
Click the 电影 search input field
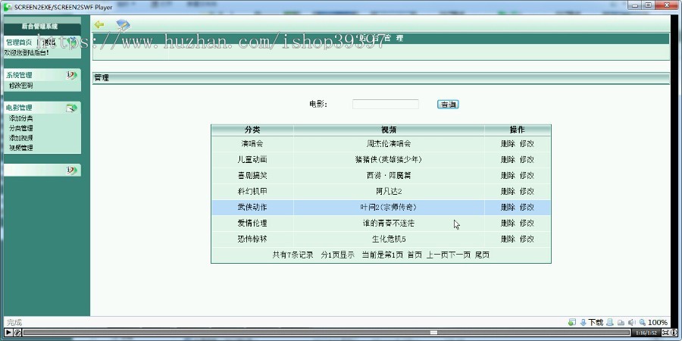pos(386,104)
